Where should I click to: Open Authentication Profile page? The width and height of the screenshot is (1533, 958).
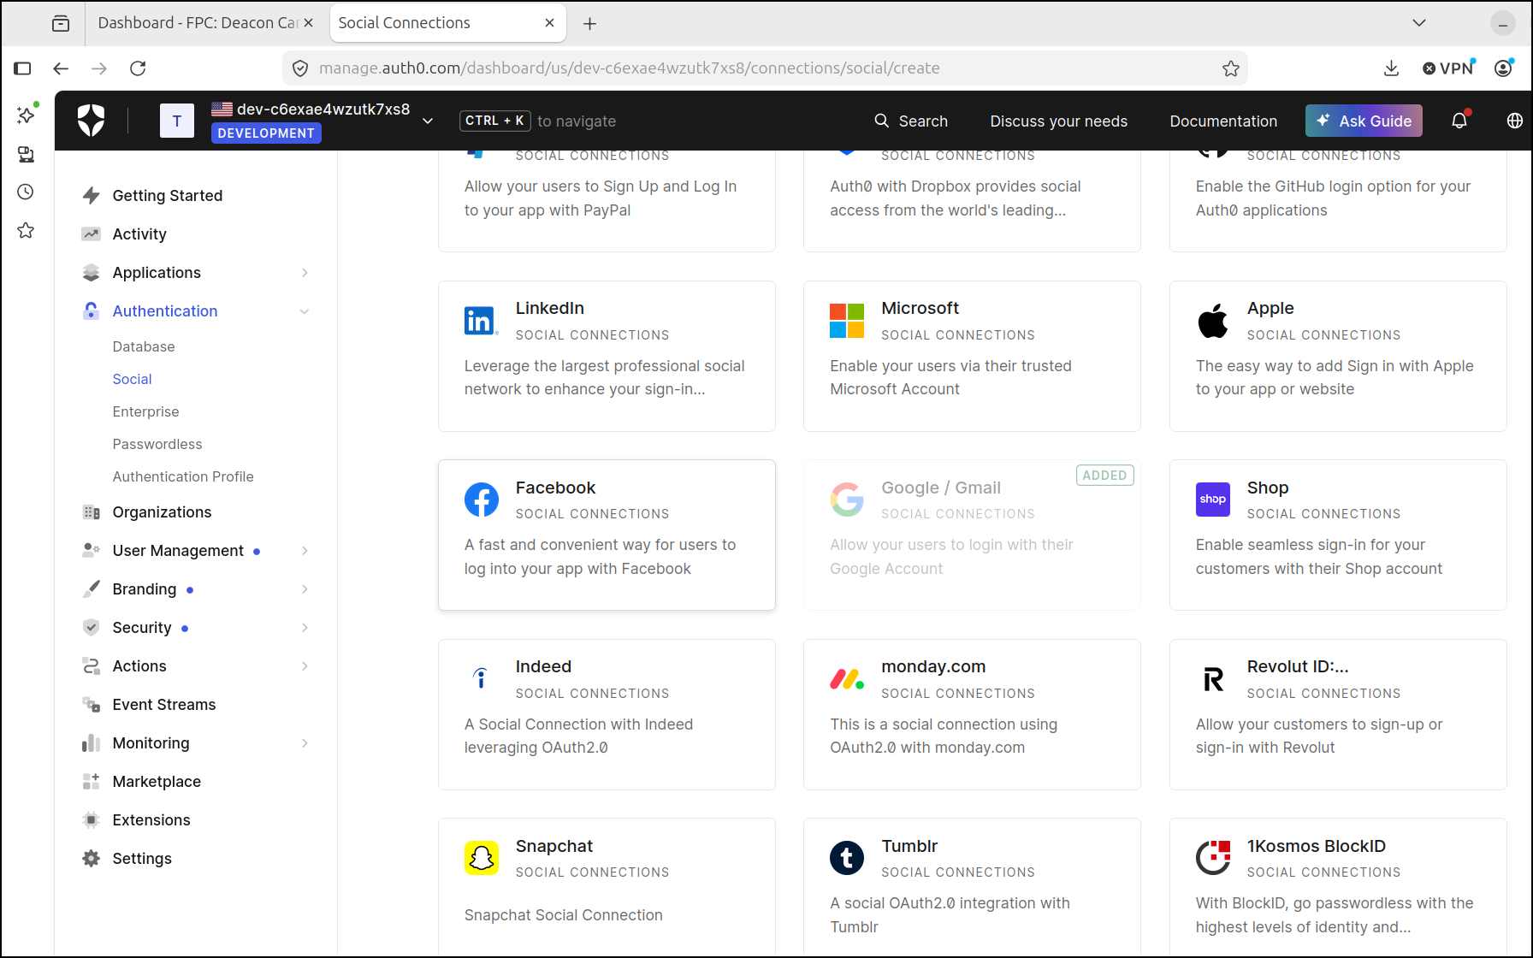pyautogui.click(x=183, y=476)
